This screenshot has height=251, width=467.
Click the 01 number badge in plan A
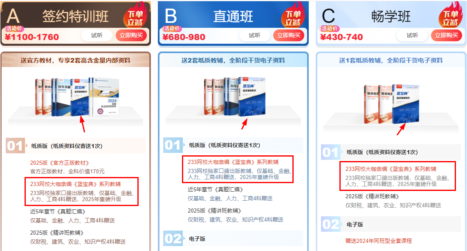point(15,146)
